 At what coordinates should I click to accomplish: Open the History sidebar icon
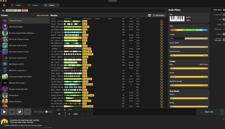pyautogui.click(x=224, y=24)
